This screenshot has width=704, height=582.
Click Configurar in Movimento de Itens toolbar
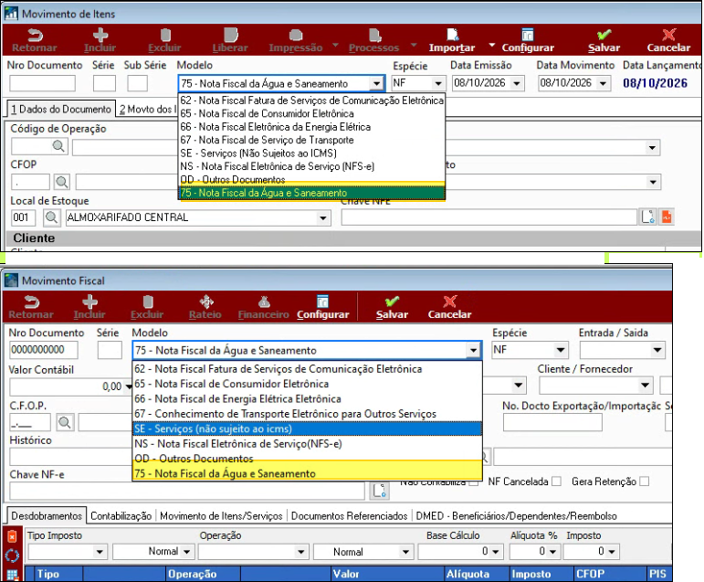click(528, 40)
